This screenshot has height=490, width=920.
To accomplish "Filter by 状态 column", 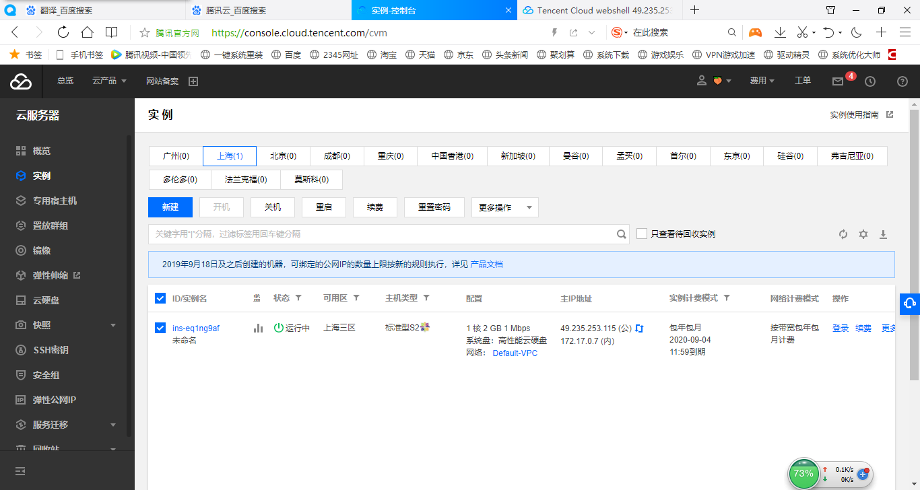I will 298,298.
